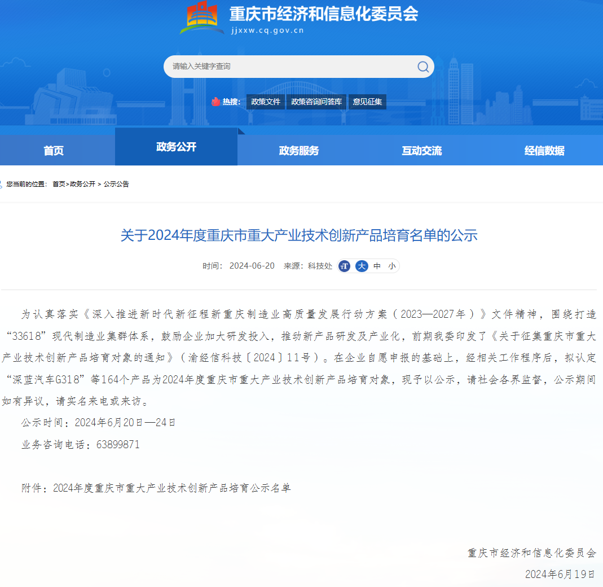Click the 政策咨询问答库 hot search tag
Image resolution: width=603 pixels, height=587 pixels.
pyautogui.click(x=316, y=102)
